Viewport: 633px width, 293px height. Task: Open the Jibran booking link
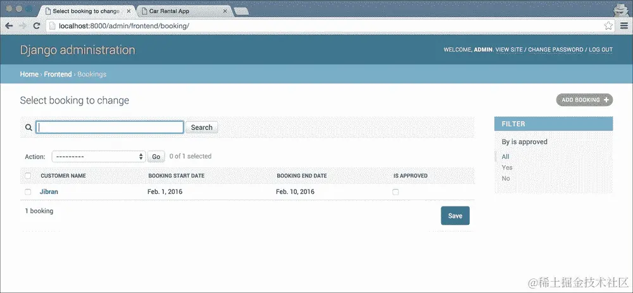pyautogui.click(x=49, y=191)
